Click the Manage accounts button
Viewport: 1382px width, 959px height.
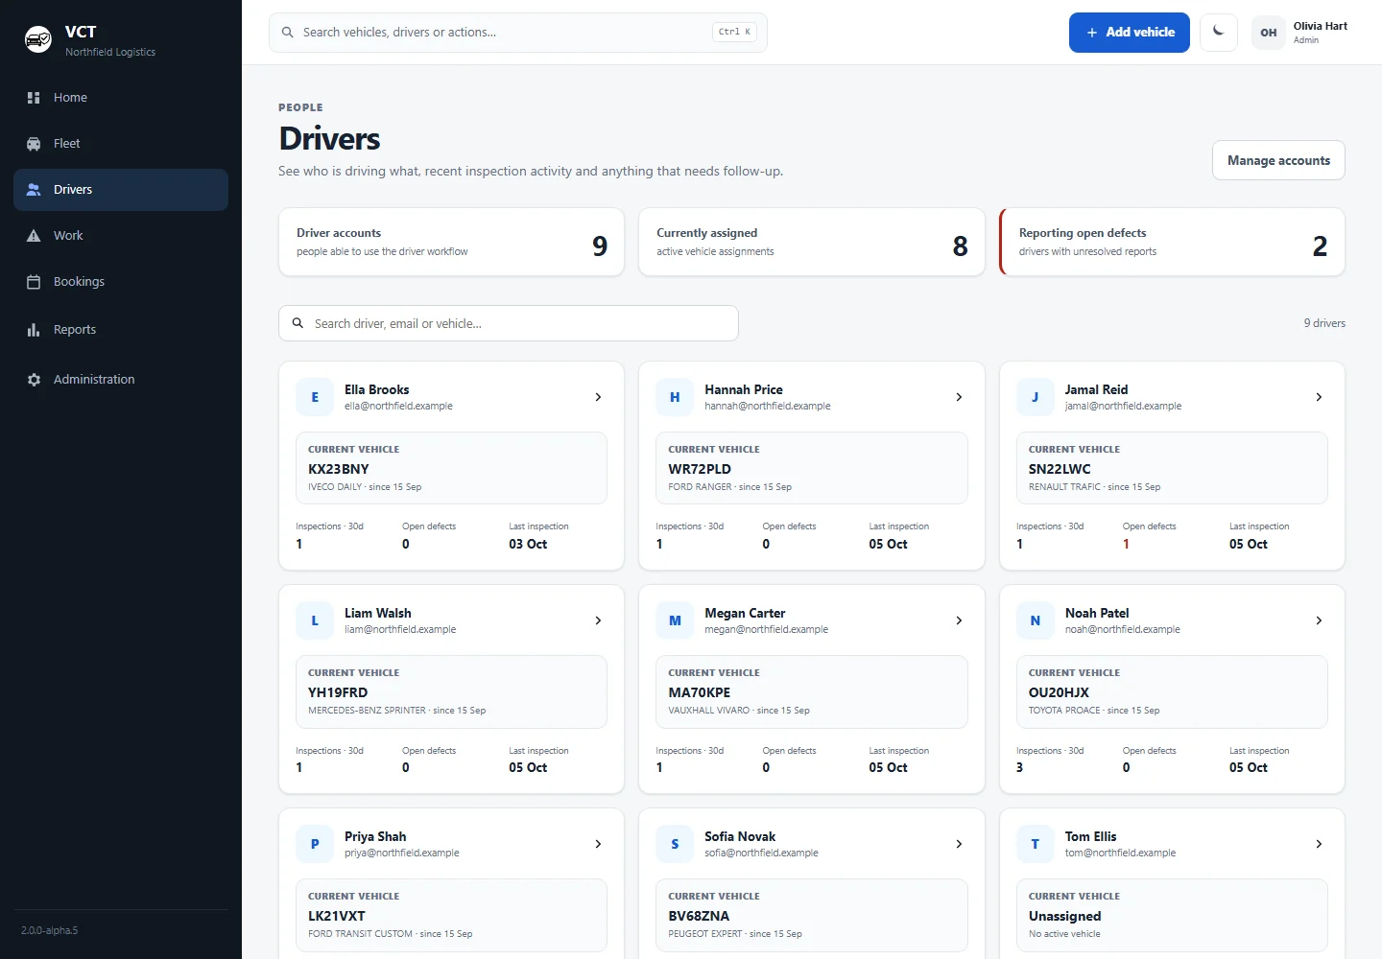pos(1278,160)
